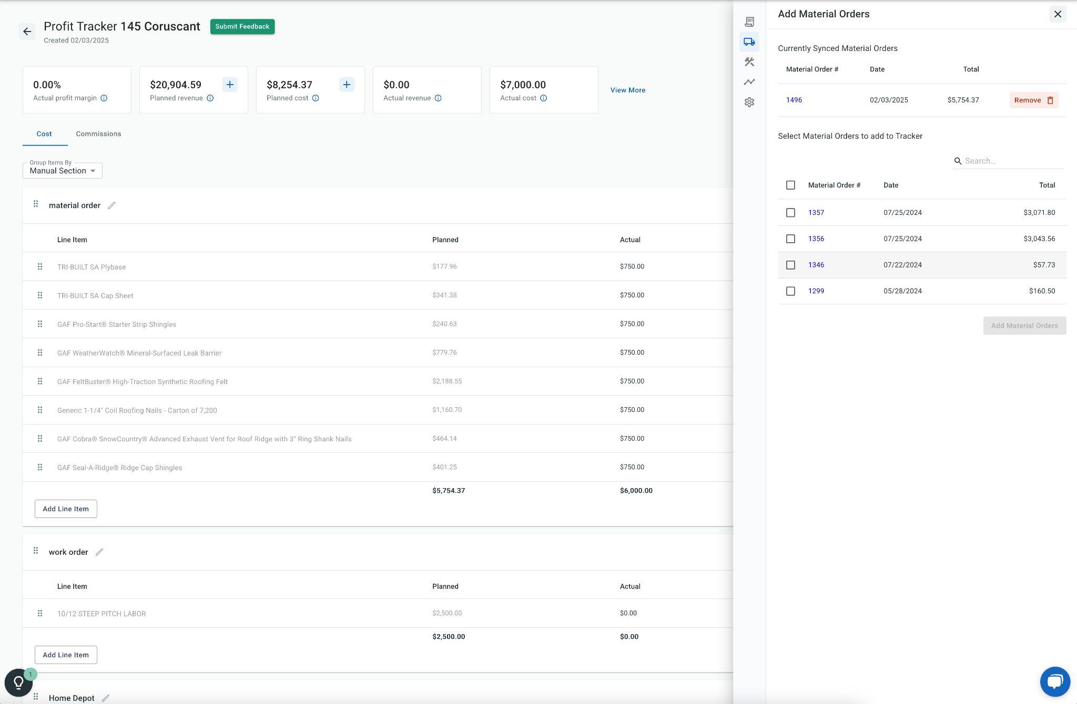Check the box for order 1357
This screenshot has width=1077, height=704.
790,213
